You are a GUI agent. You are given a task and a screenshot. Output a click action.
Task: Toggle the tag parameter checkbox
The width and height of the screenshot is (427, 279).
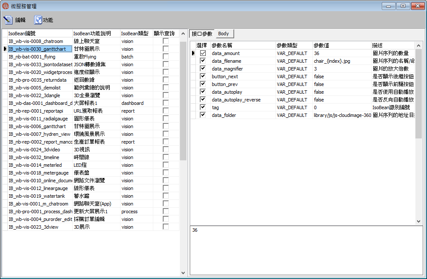pos(203,107)
